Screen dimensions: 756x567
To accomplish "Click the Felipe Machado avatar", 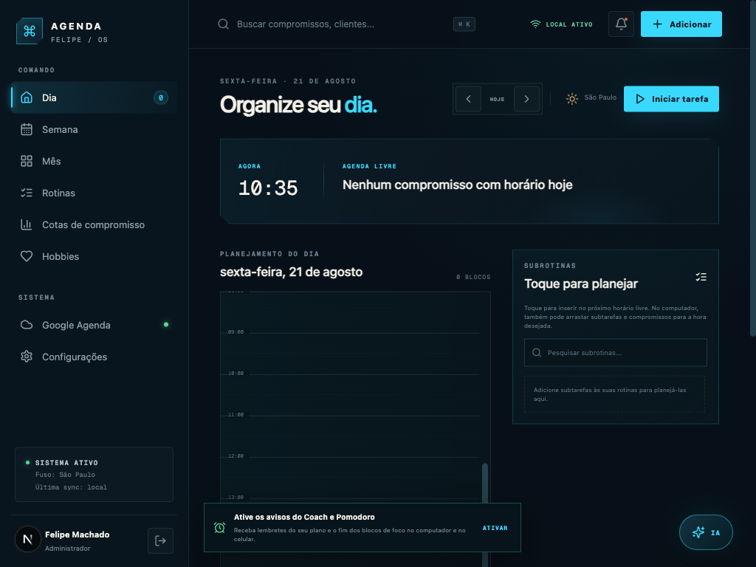I will pyautogui.click(x=27, y=539).
